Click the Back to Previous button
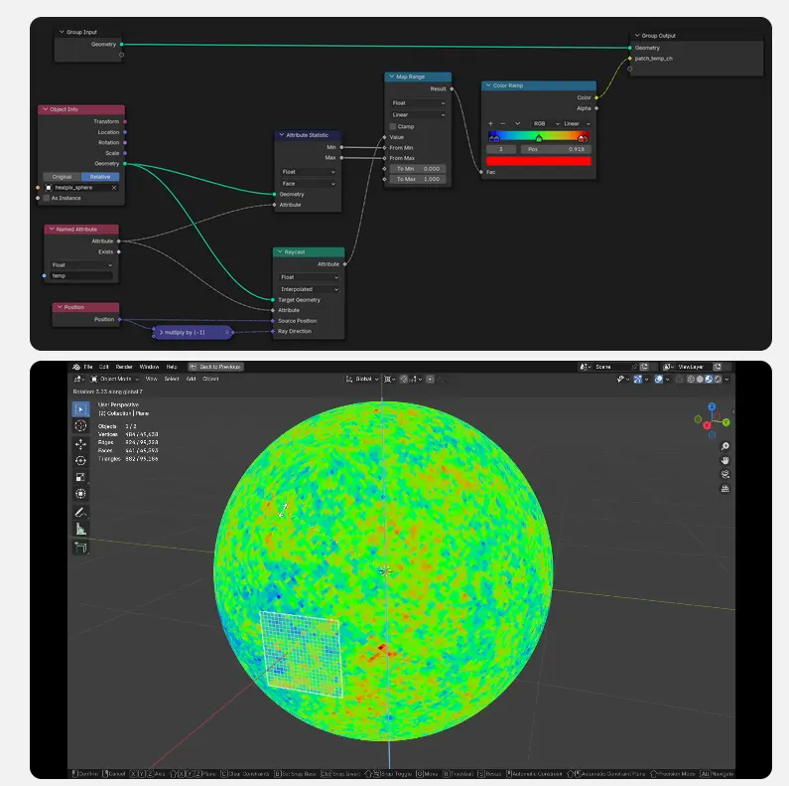Viewport: 789px width, 786px height. (x=214, y=367)
